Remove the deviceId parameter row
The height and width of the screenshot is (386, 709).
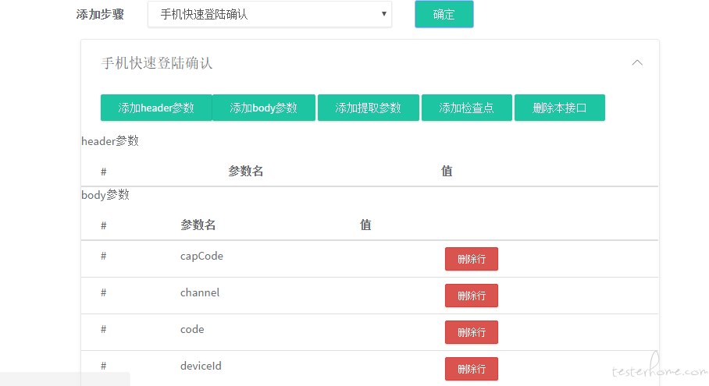(x=471, y=369)
